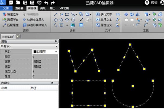Select the Rectangle drawing tool
The width and height of the screenshot is (164, 110).
point(67,14)
